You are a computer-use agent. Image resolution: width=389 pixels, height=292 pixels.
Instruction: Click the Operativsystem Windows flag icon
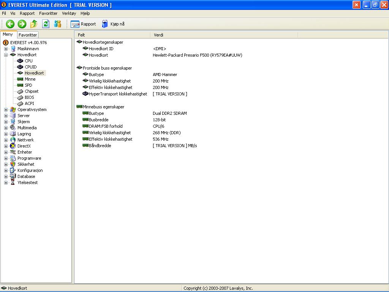pyautogui.click(x=13, y=109)
